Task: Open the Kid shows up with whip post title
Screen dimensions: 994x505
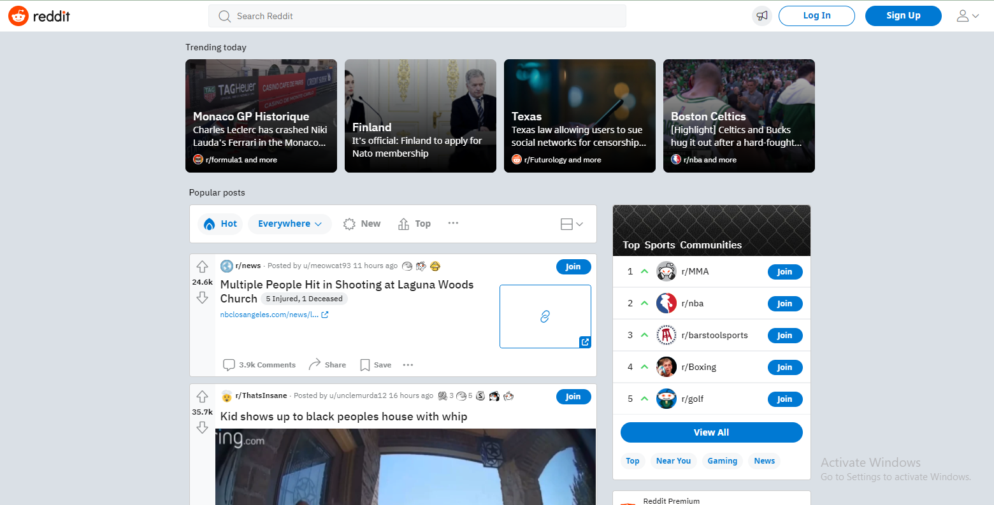Action: [343, 416]
